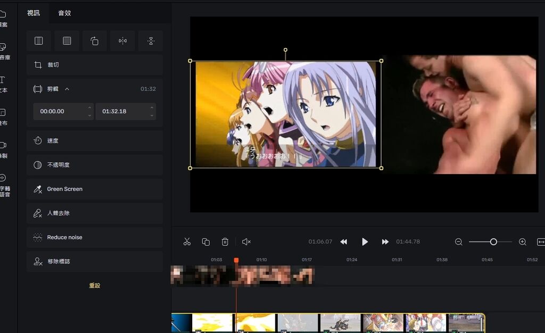Increase the trim start time stepper
Screen dimensions: 545x333
click(x=89, y=107)
